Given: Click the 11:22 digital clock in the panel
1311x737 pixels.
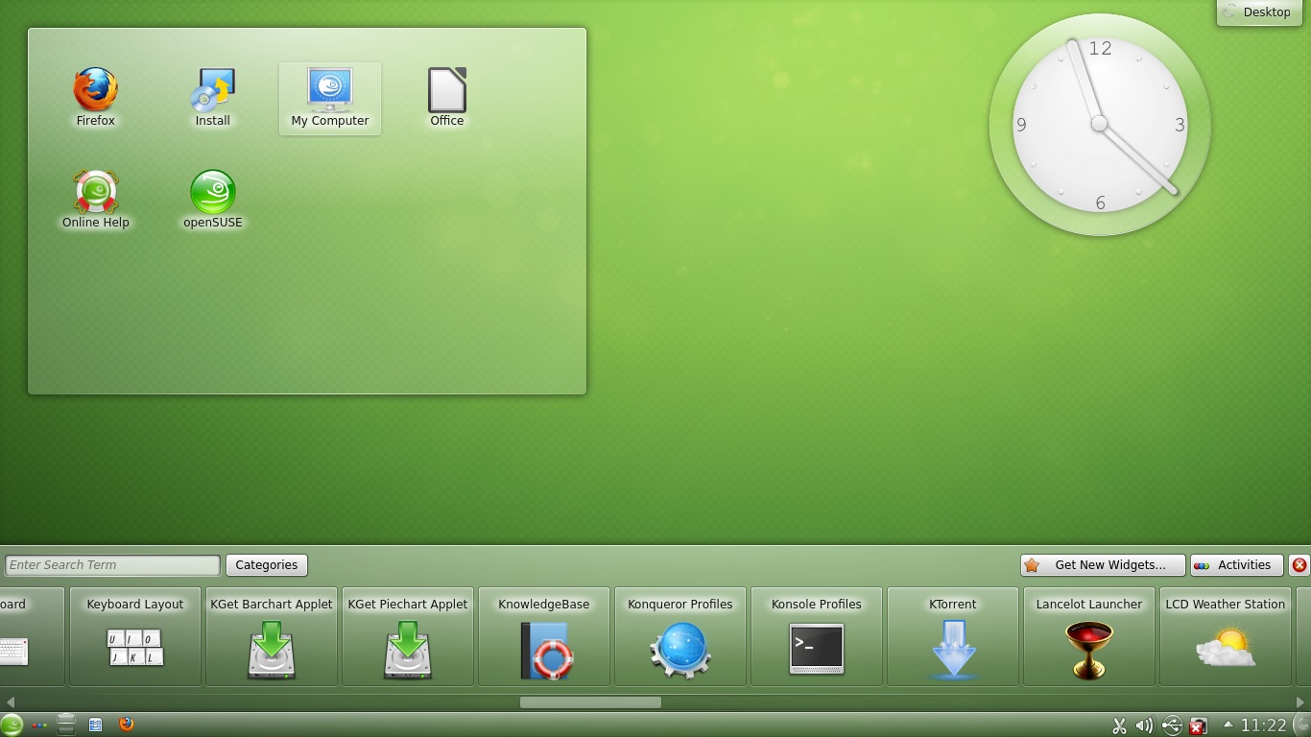Looking at the screenshot, I should pyautogui.click(x=1264, y=725).
